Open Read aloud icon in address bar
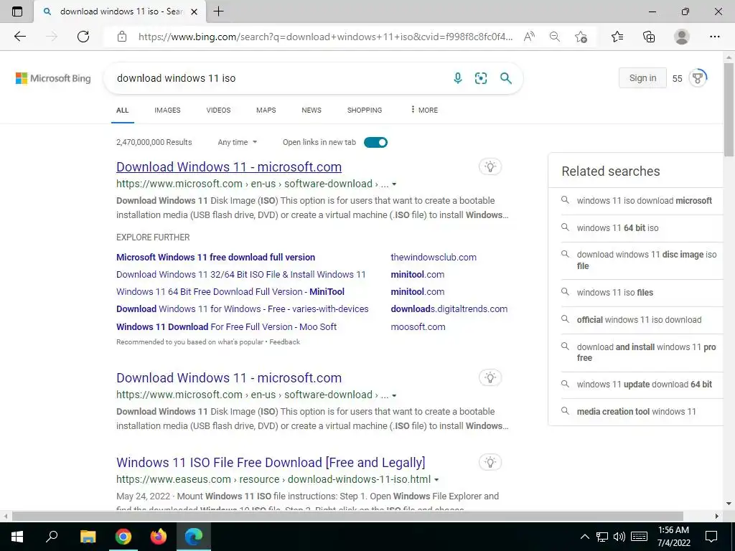This screenshot has height=551, width=735. point(529,37)
